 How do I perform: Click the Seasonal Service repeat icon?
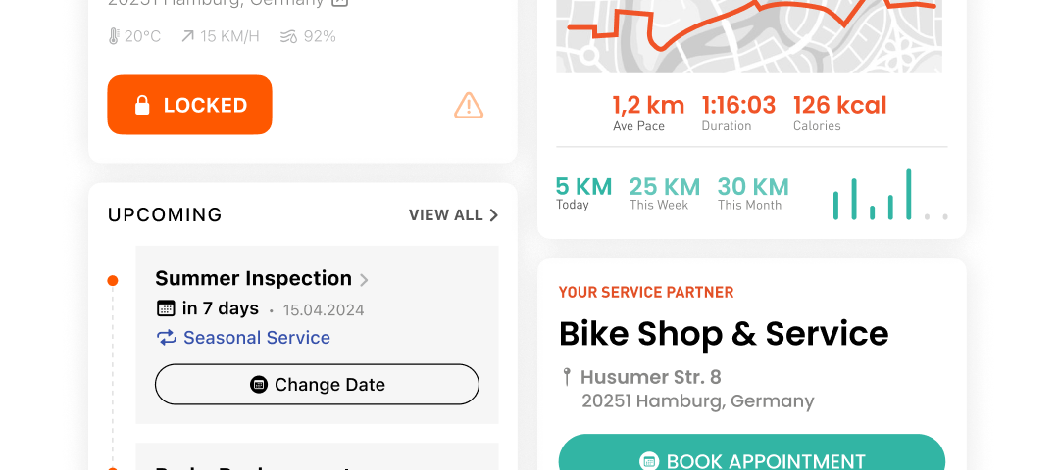(166, 337)
